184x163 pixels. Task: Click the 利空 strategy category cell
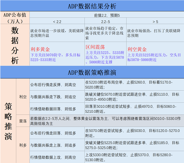click(23, 97)
